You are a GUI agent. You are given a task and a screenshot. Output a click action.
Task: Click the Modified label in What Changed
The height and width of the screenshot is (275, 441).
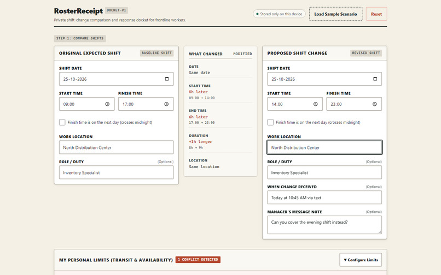pos(242,54)
